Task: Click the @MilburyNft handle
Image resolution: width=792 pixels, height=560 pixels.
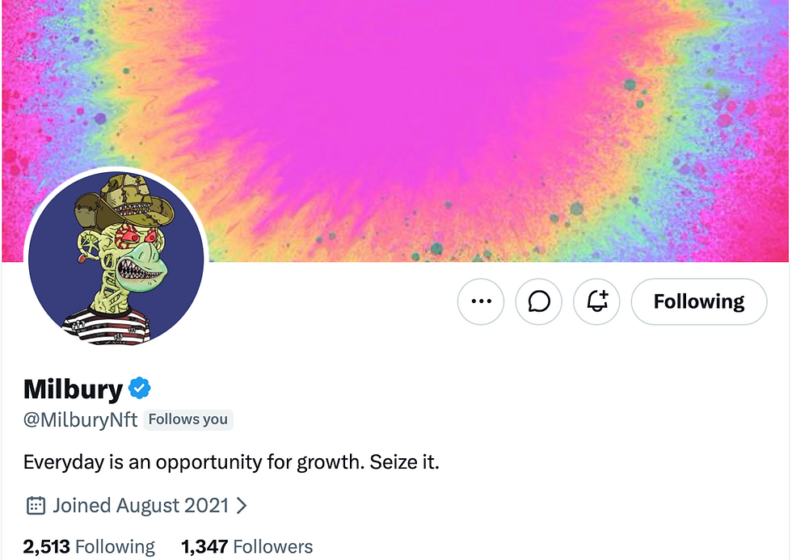Action: (x=81, y=420)
